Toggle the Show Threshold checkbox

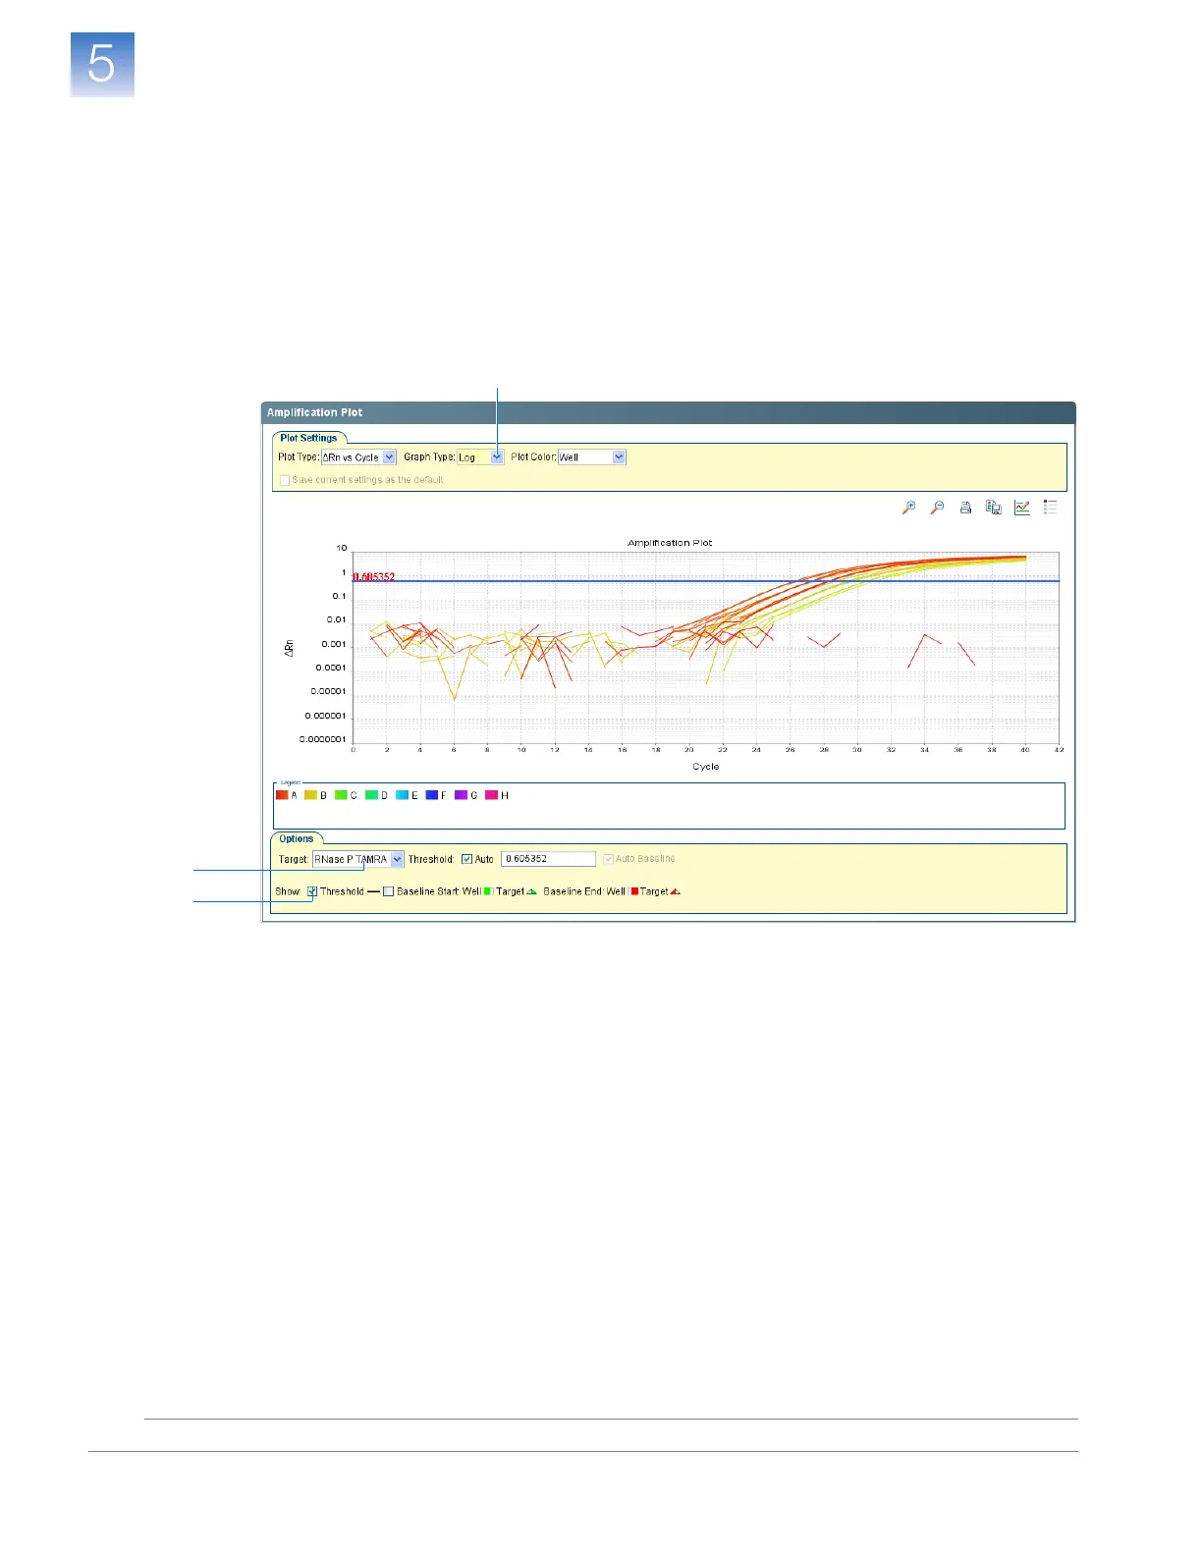click(312, 891)
